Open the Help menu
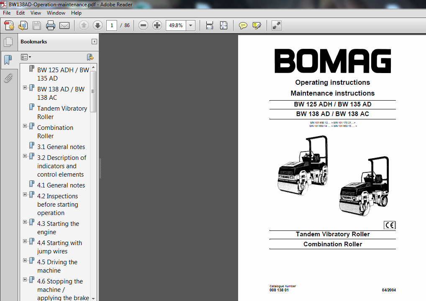Viewport: 426px width, 301px height. (x=76, y=13)
